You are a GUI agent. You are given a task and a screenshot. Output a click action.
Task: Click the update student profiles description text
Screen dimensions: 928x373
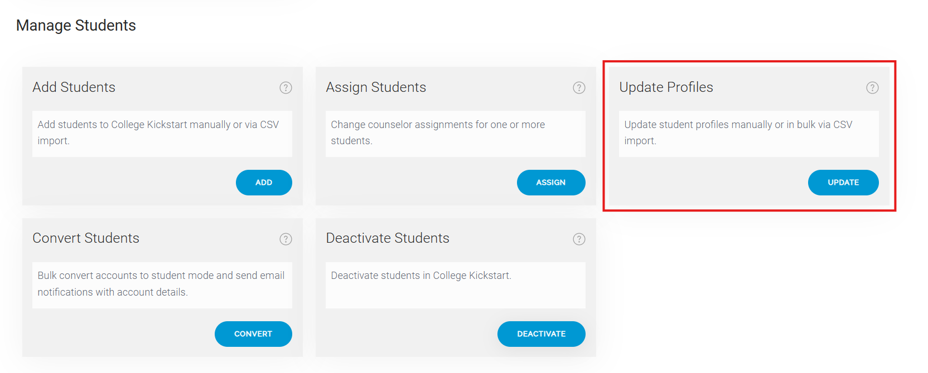pos(738,132)
